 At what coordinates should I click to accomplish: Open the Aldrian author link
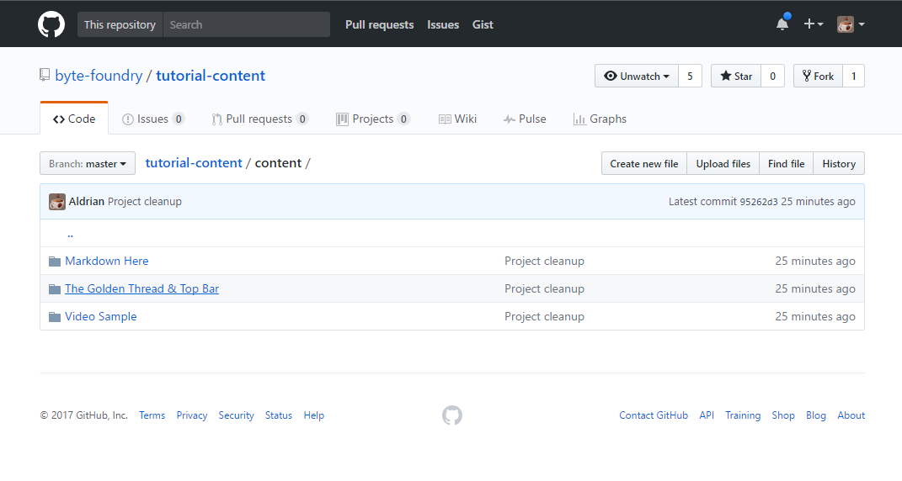(86, 202)
